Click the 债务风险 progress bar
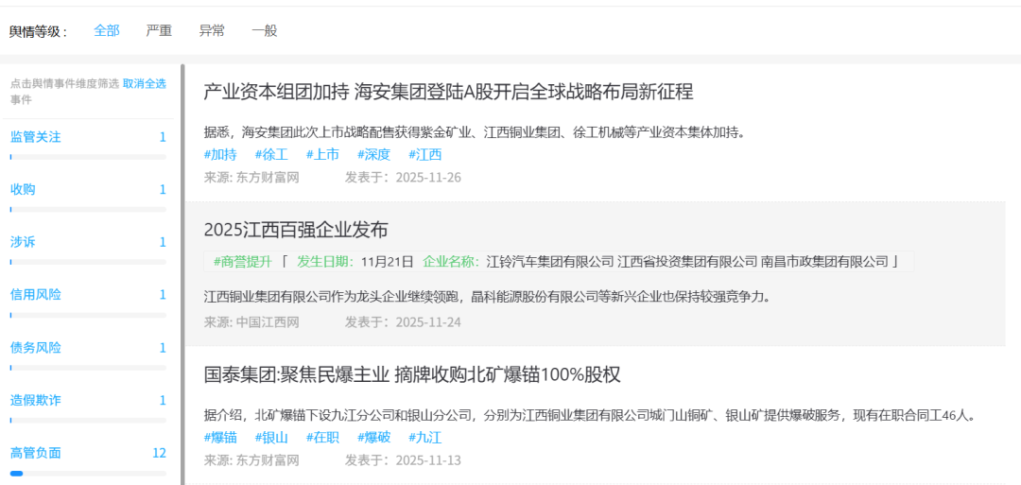 [88, 368]
